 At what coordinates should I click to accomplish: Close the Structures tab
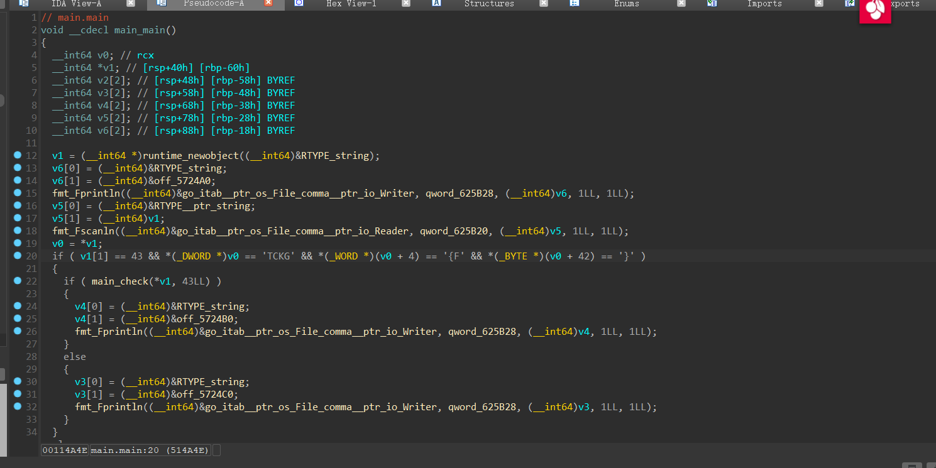point(544,3)
